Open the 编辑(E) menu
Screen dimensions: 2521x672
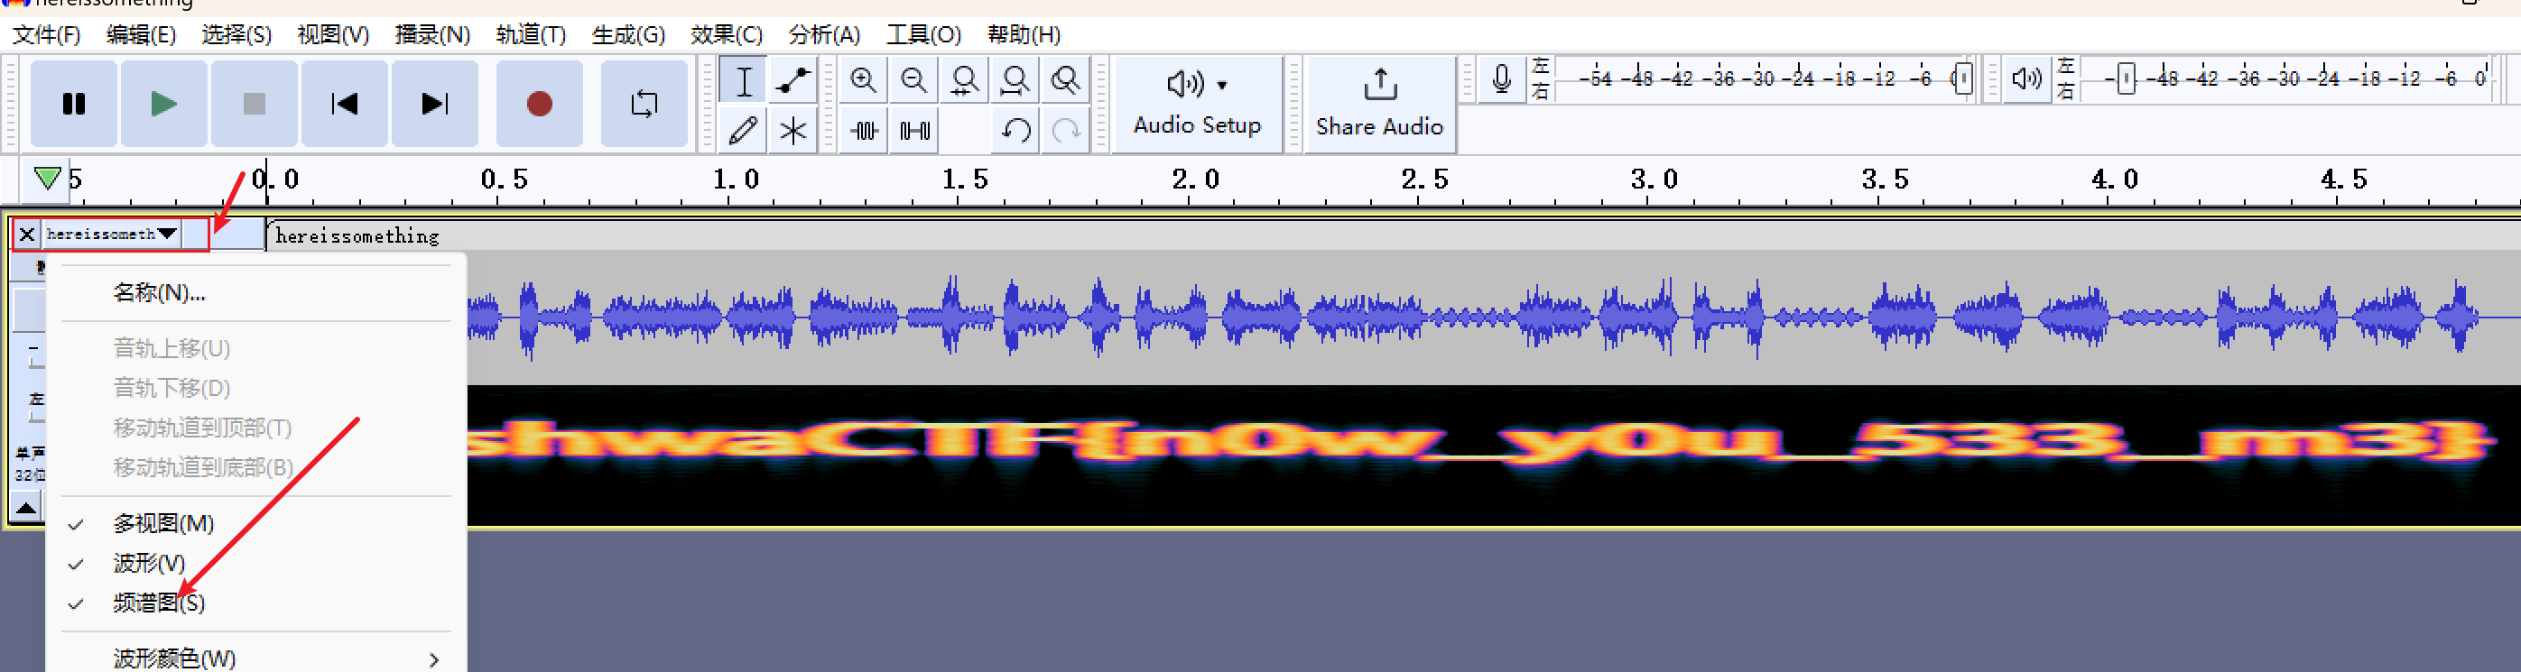point(141,35)
